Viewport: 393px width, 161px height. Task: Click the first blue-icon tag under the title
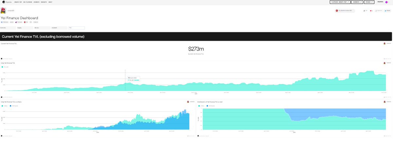point(5,22)
